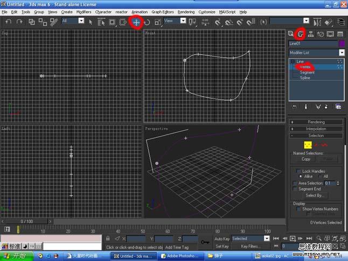Viewport: 348px width, 261px height.
Task: Open the Motion command panel tab
Action: pos(321,34)
